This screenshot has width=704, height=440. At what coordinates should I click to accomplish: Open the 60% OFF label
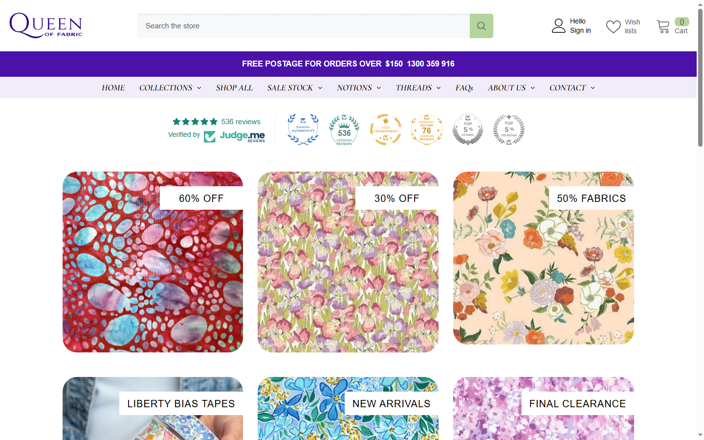[x=201, y=198]
